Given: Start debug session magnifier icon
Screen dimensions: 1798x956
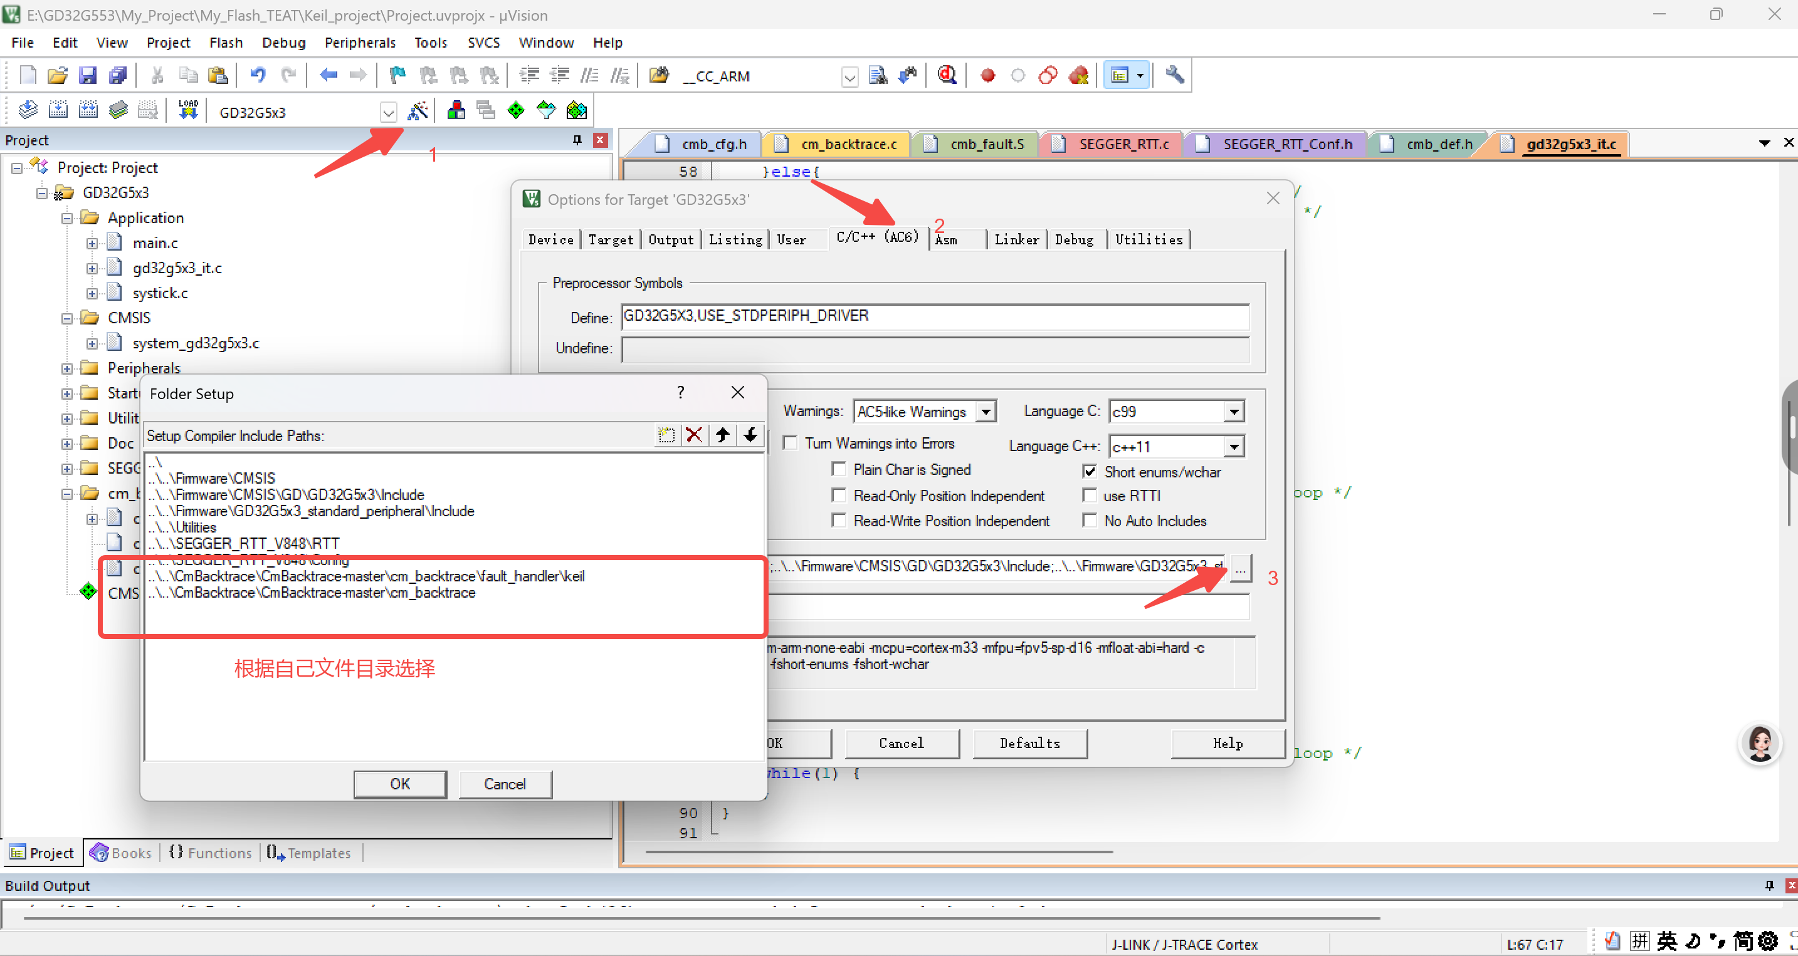Looking at the screenshot, I should [x=947, y=75].
